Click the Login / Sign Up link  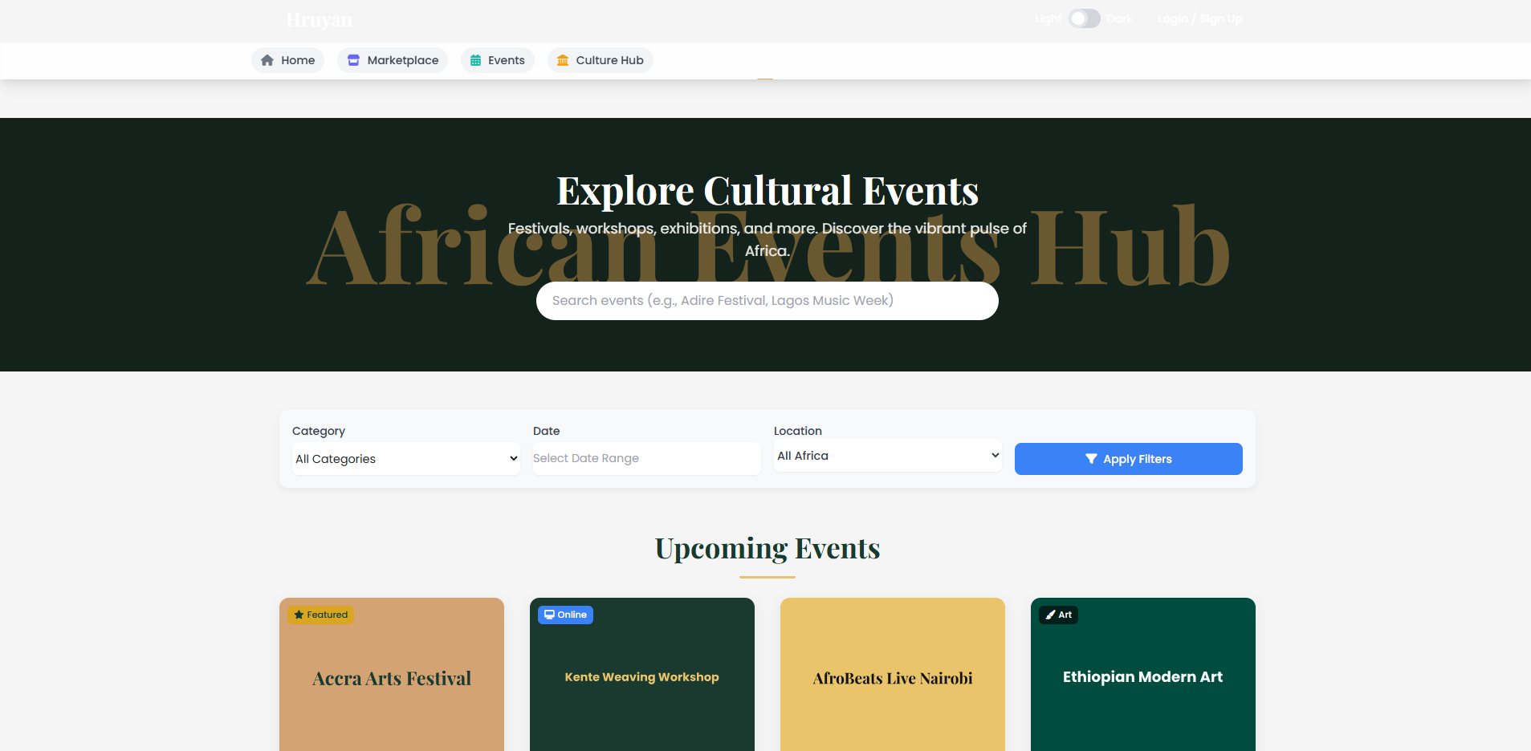point(1199,18)
